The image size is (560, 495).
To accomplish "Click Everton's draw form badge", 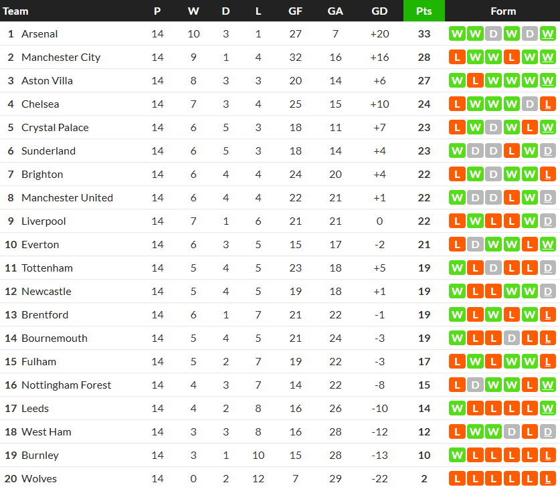I will click(476, 245).
